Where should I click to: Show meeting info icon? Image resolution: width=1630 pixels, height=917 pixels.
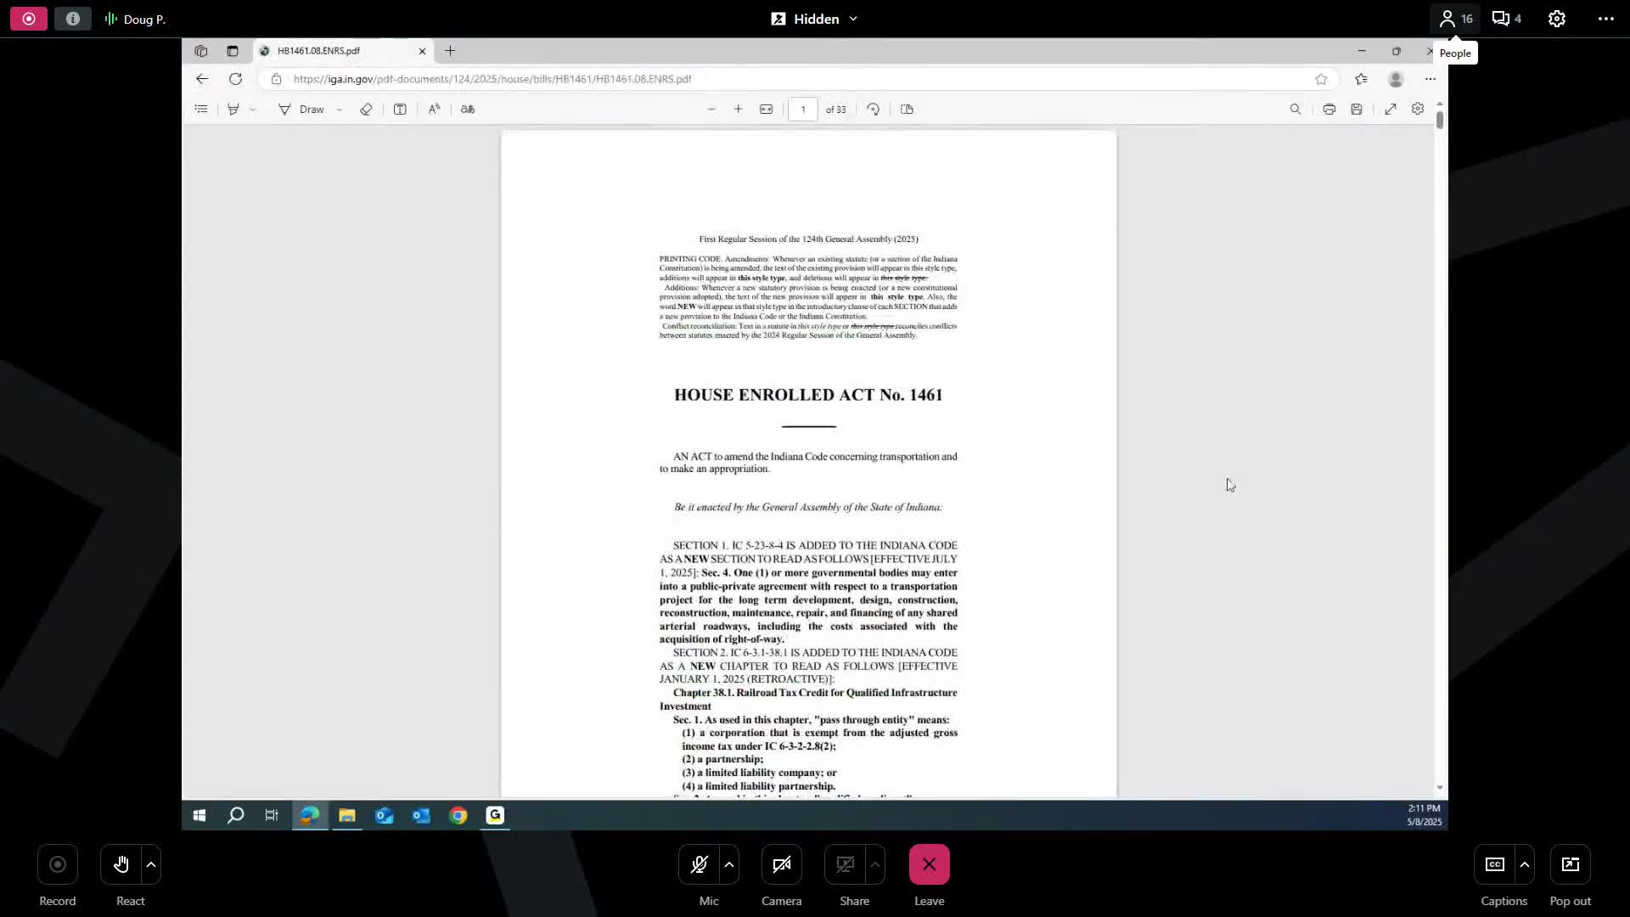point(73,19)
